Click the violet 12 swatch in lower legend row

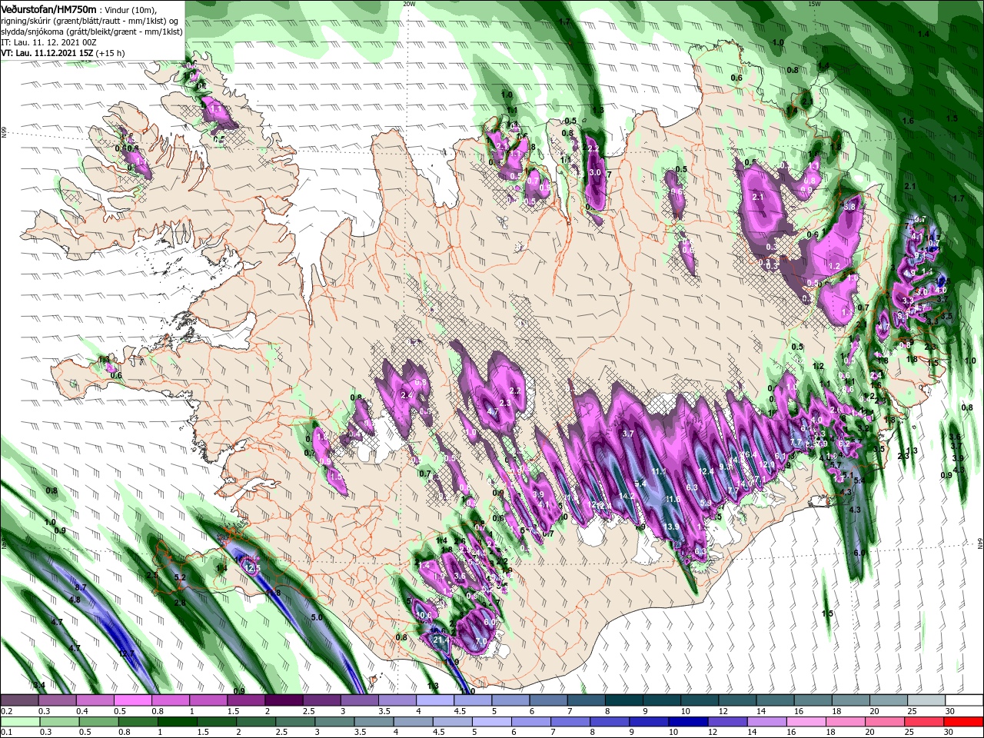coord(728,722)
